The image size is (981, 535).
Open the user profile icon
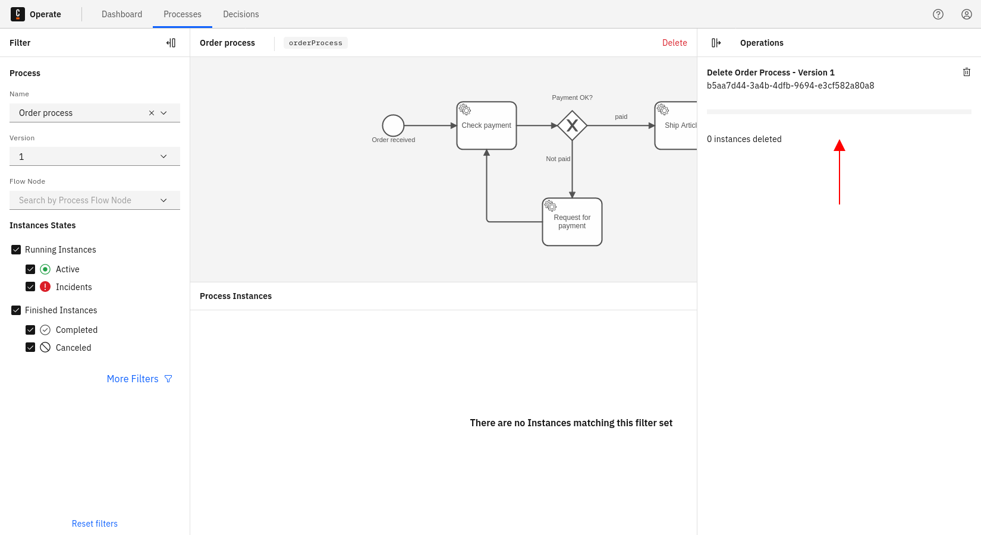(x=966, y=14)
